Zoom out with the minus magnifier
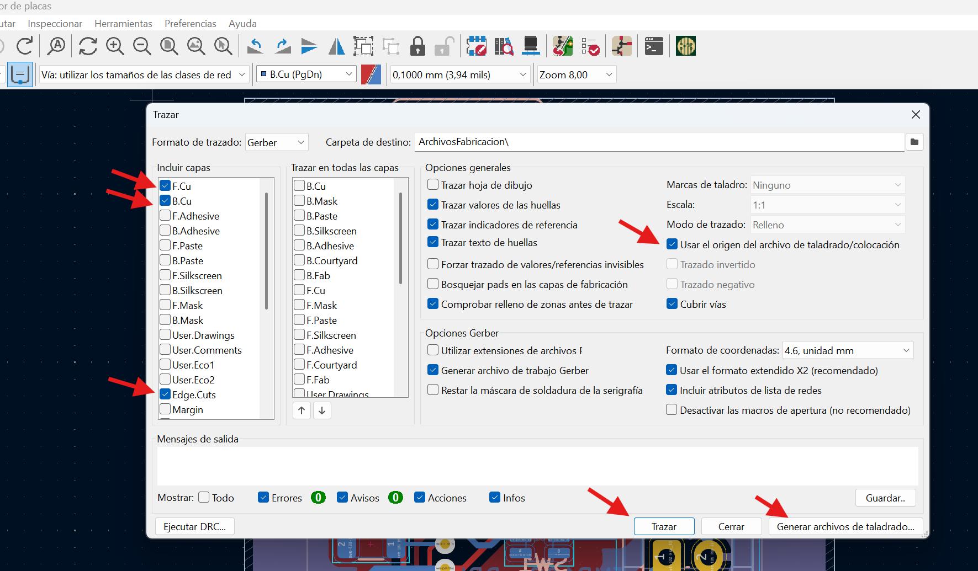This screenshot has width=978, height=571. [142, 46]
